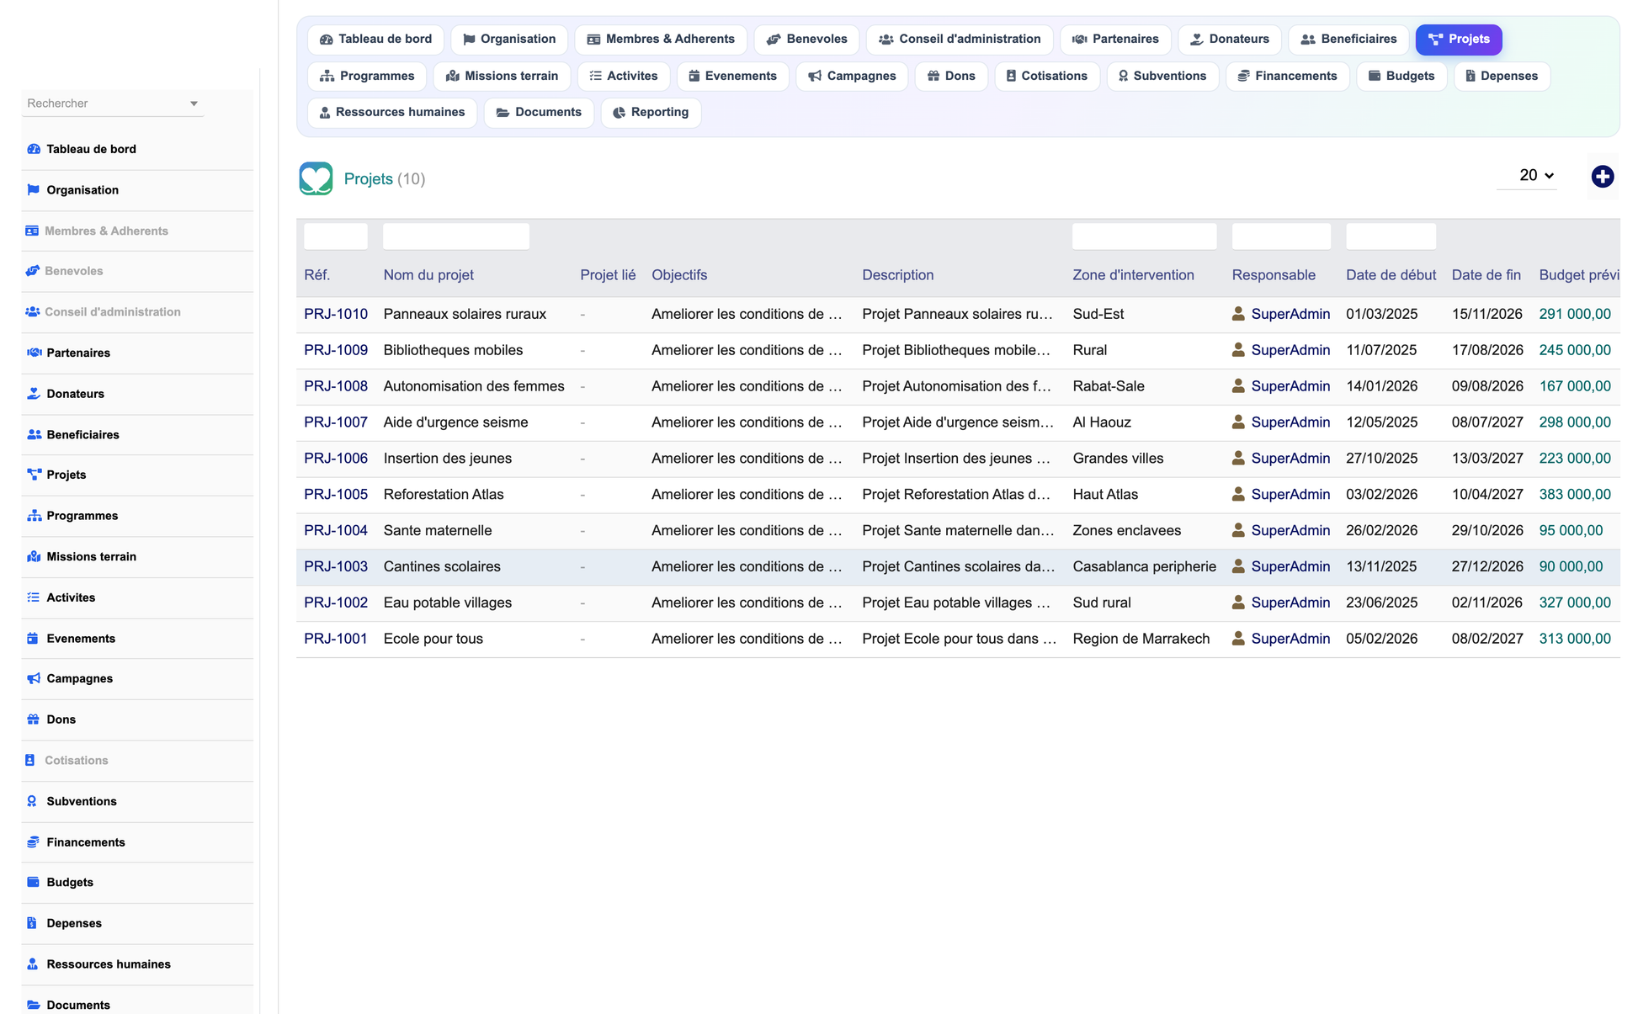Click the Depenses top tab
1638x1014 pixels.
pyautogui.click(x=1502, y=77)
